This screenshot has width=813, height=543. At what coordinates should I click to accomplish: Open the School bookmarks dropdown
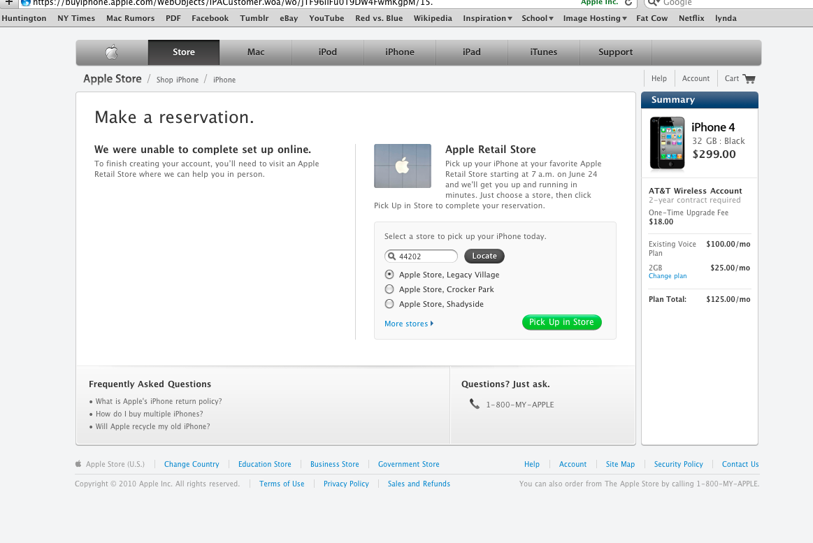(x=537, y=18)
